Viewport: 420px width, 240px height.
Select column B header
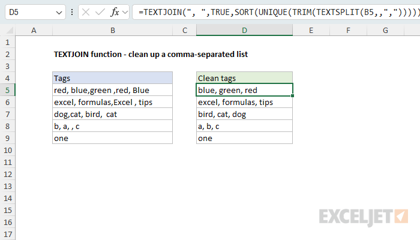(113, 30)
